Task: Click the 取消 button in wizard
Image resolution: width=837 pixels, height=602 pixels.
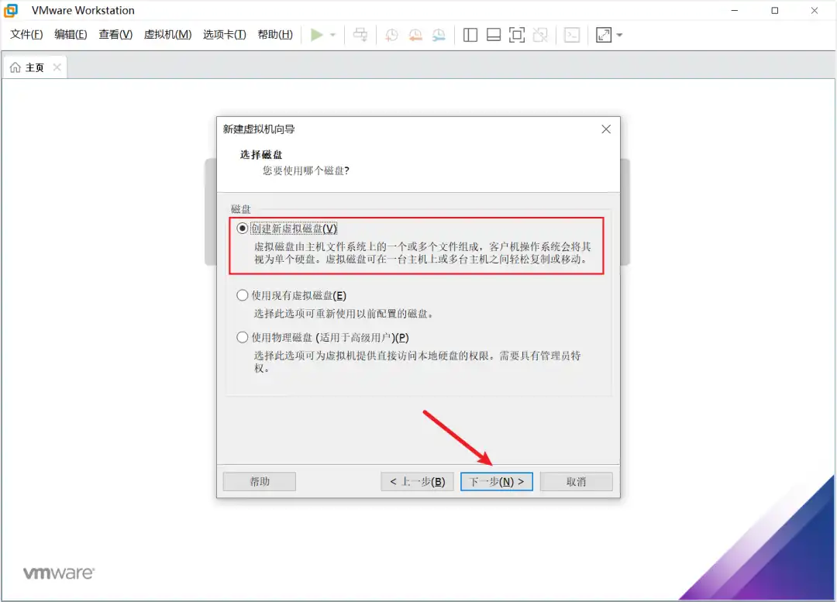Action: coord(576,482)
